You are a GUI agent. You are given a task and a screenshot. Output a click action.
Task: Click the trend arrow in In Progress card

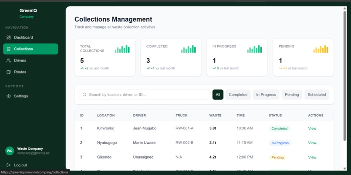click(214, 68)
